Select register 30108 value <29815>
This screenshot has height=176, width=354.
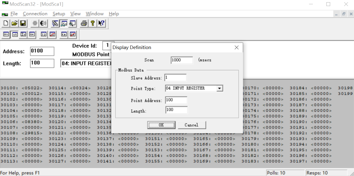coord(32,133)
